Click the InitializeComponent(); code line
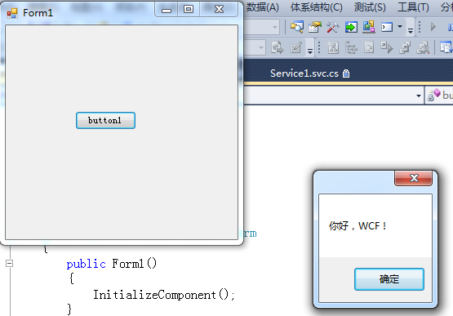Screen dimensions: 453x316 [164, 295]
